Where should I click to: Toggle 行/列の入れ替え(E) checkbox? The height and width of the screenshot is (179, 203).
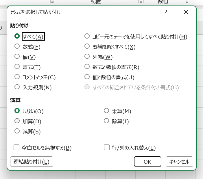[x=107, y=147]
